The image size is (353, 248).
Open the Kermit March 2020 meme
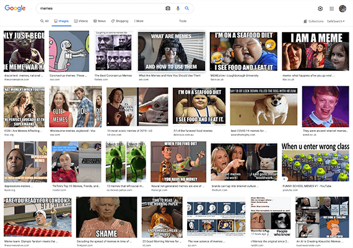(126, 162)
